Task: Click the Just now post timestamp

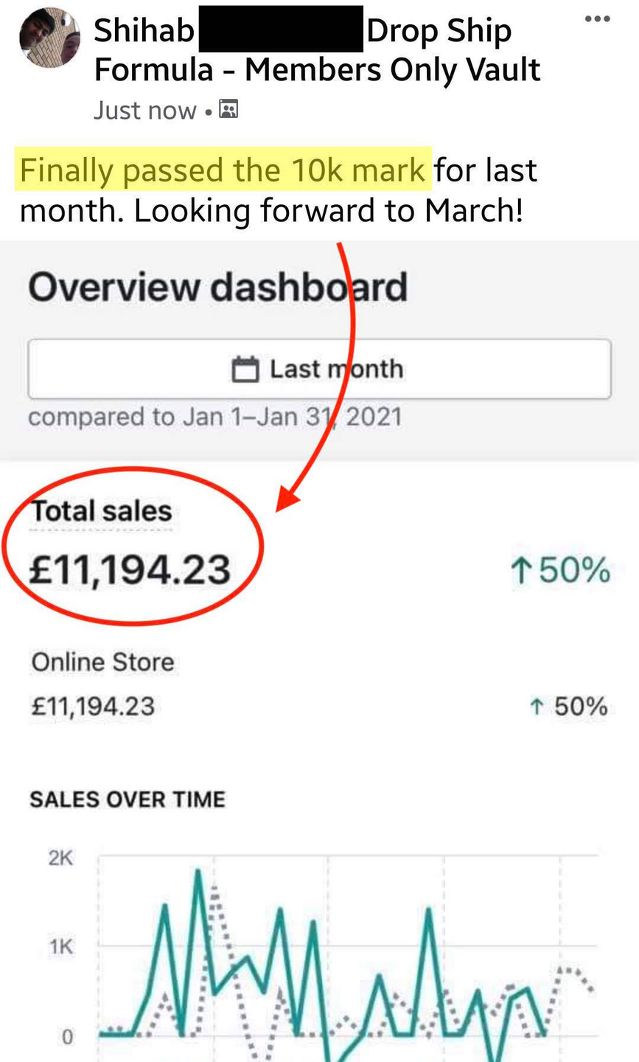Action: (x=144, y=111)
